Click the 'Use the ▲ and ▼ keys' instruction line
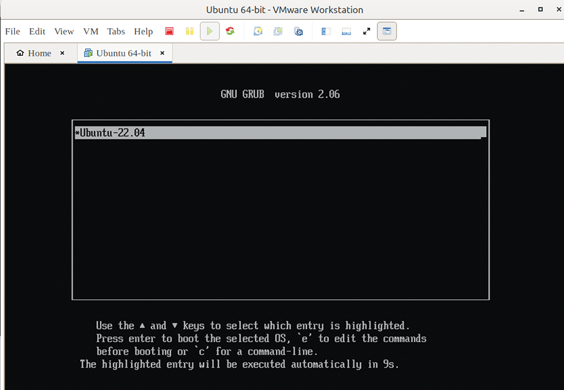564x390 pixels. (253, 326)
